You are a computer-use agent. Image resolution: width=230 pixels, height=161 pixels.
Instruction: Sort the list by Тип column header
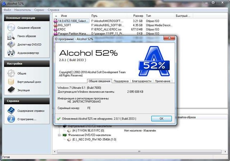(160, 16)
